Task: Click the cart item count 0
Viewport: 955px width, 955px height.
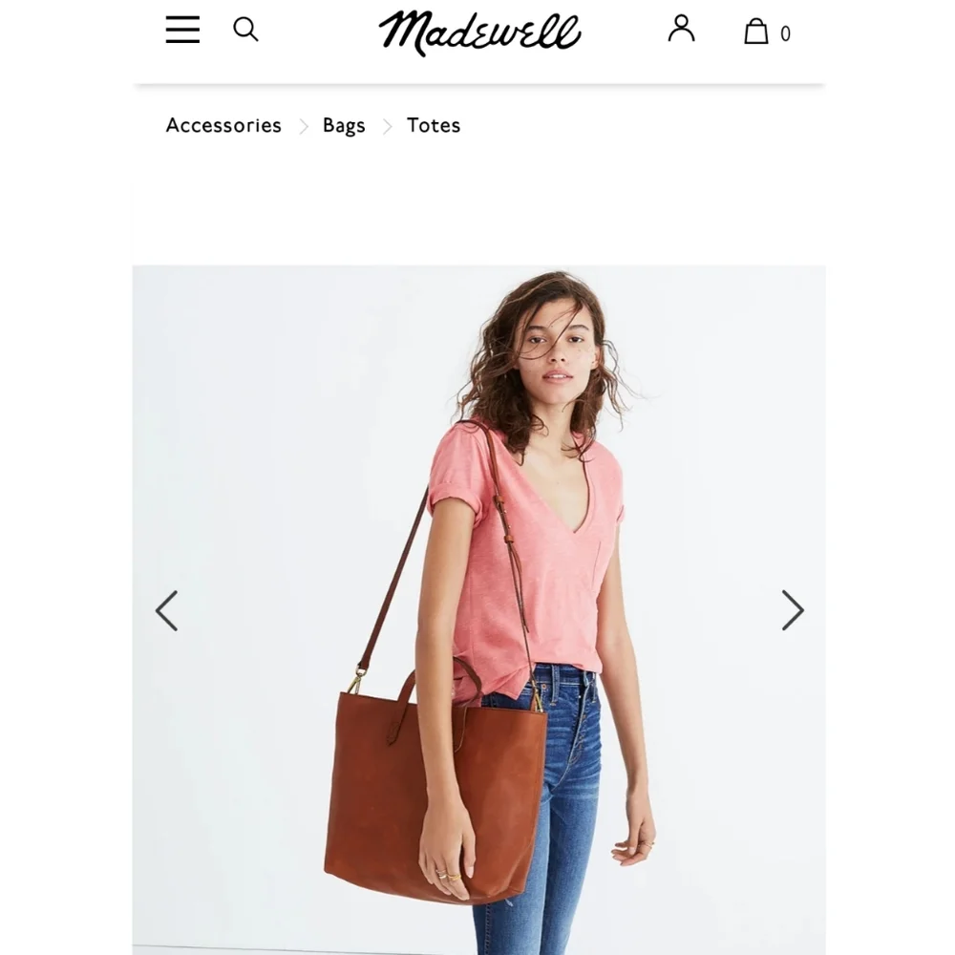Action: 786,33
